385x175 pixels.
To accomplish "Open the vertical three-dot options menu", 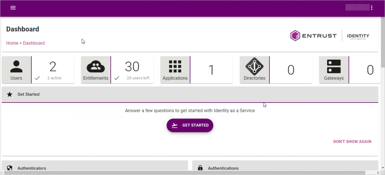I will coord(372,8).
